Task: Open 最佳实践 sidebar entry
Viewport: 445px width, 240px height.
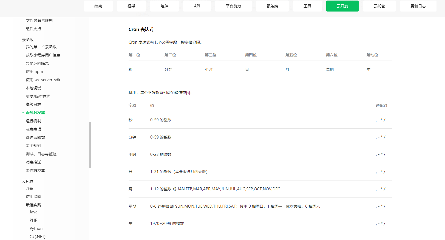Action: pyautogui.click(x=33, y=205)
